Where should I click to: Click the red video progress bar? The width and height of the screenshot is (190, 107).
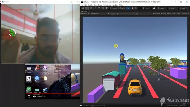53,94
